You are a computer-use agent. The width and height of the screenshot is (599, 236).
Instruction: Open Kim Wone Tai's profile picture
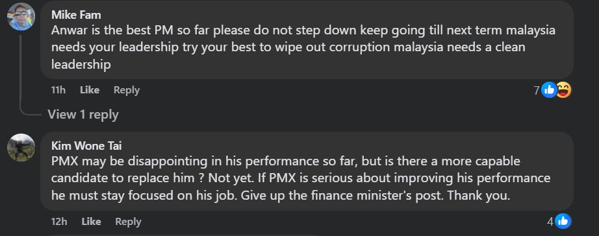point(21,148)
